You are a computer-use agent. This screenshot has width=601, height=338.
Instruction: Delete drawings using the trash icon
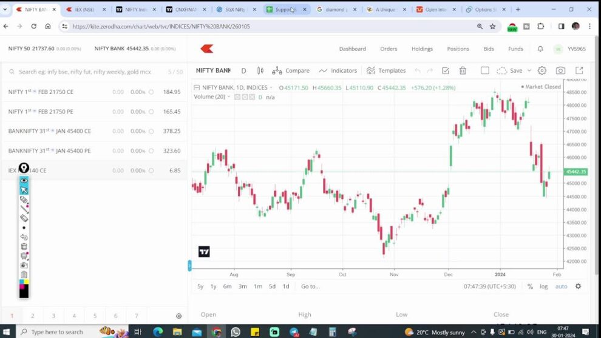(463, 70)
